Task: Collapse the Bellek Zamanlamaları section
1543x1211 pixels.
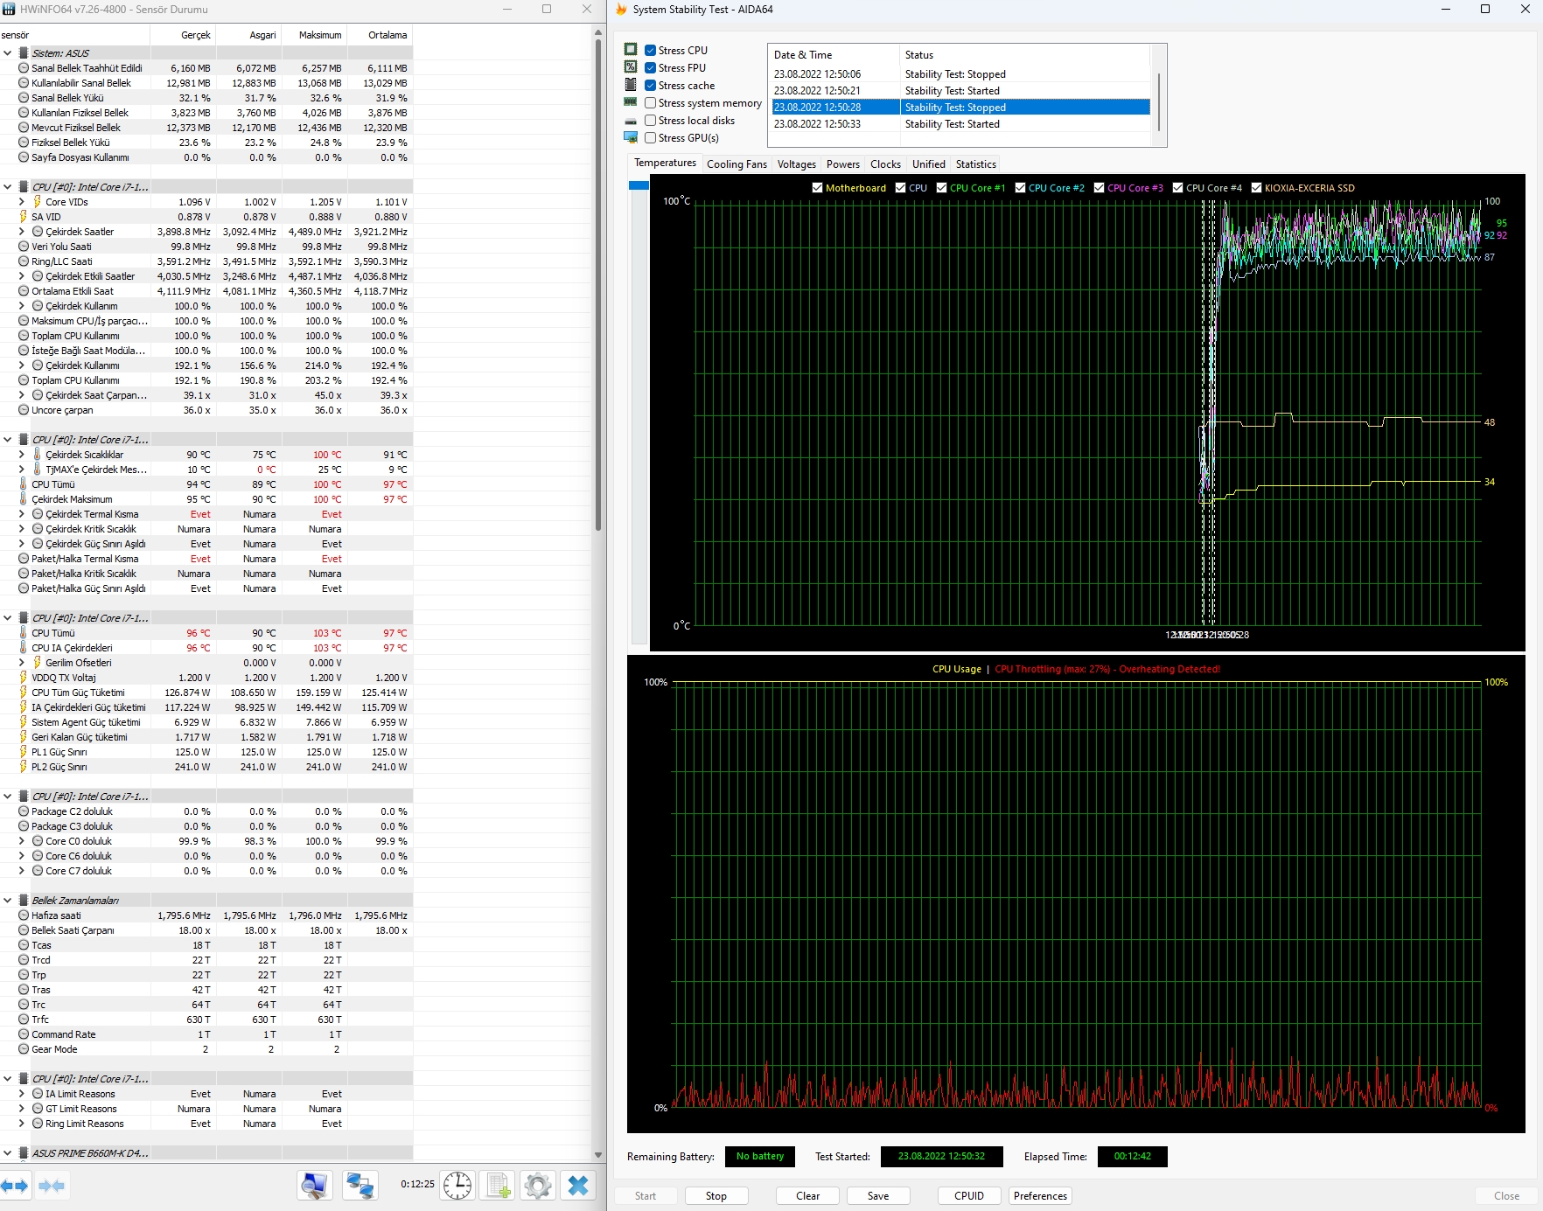Action: [8, 900]
